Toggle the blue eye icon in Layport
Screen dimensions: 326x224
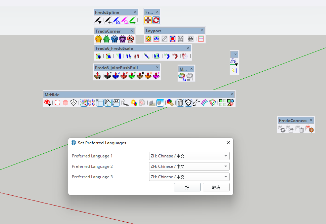156,39
